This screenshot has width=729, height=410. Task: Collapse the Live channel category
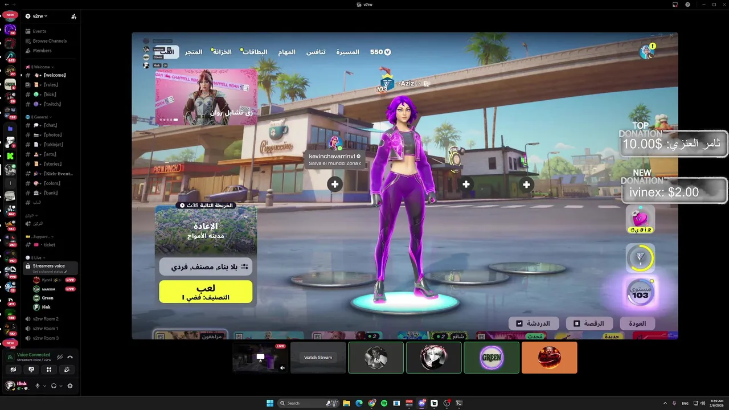pyautogui.click(x=35, y=258)
